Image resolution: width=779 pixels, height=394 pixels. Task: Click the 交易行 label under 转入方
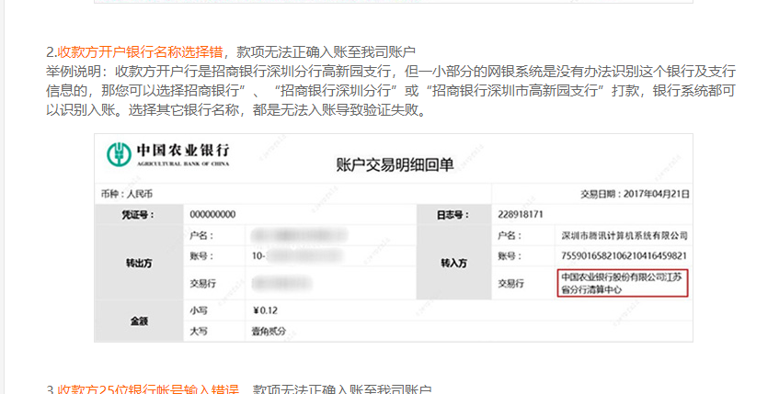510,284
